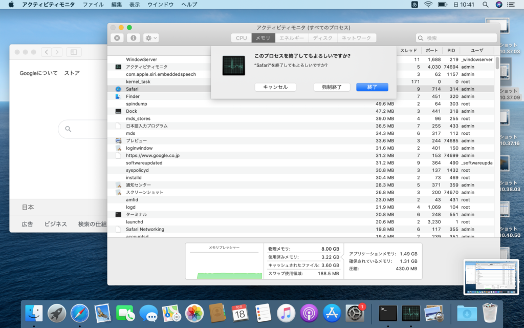The height and width of the screenshot is (328, 524).
Task: Click the force quit process toolbar icon
Action: [117, 38]
